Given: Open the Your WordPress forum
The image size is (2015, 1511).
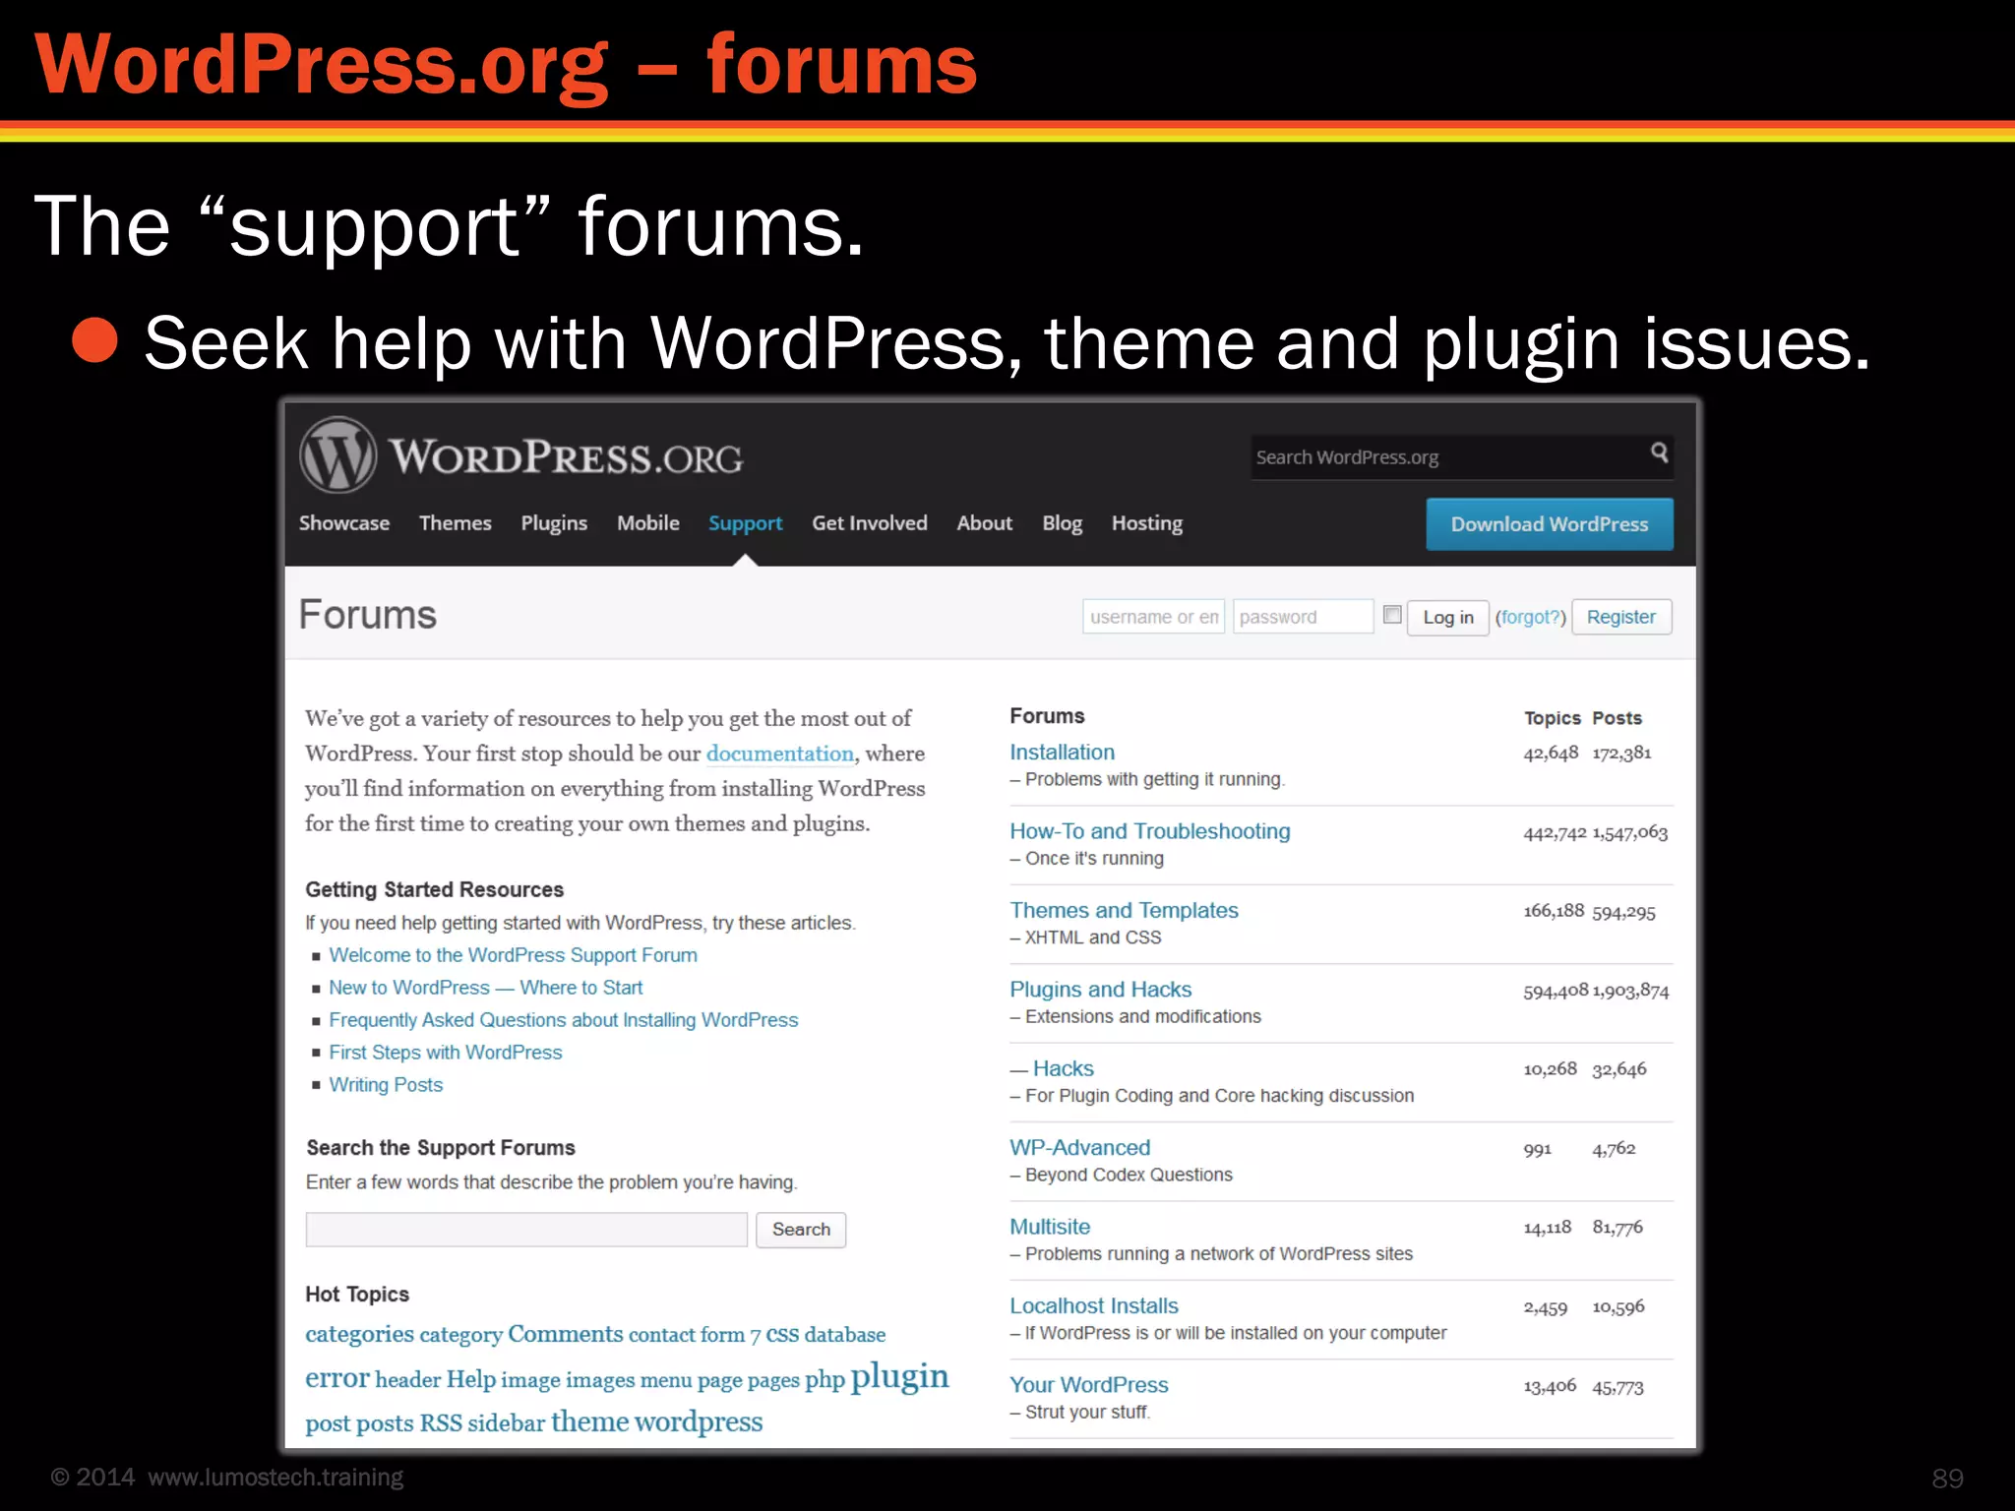Looking at the screenshot, I should pyautogui.click(x=1088, y=1385).
